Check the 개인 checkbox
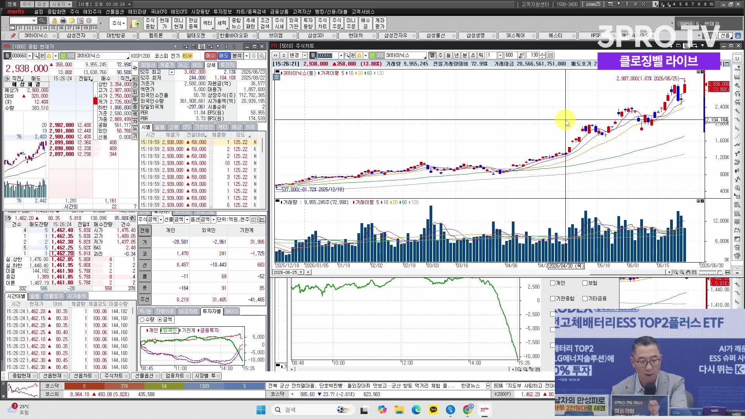Image resolution: width=745 pixels, height=419 pixels. [x=553, y=283]
